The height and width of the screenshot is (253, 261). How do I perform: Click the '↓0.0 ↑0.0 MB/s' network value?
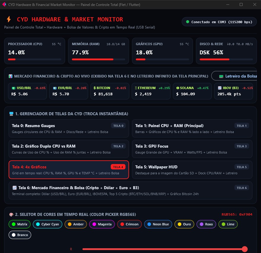240,44
